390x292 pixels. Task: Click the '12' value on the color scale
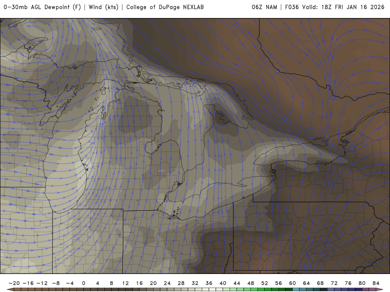[x=125, y=283]
